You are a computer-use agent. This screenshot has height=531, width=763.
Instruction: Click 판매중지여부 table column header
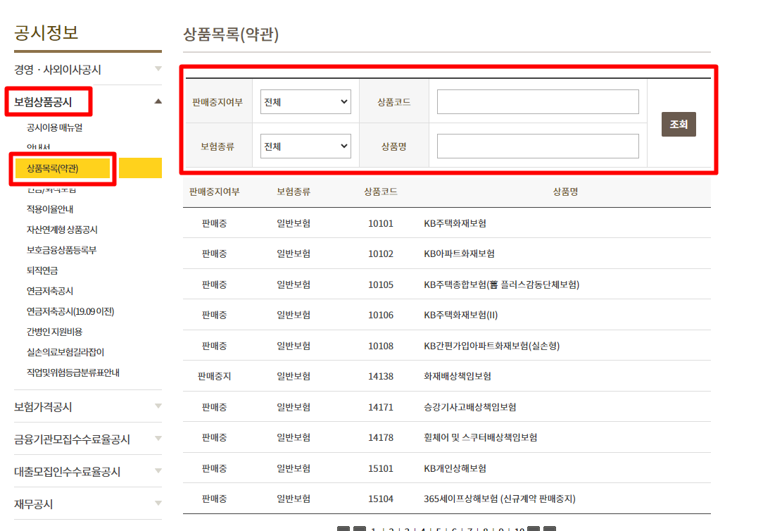[214, 192]
